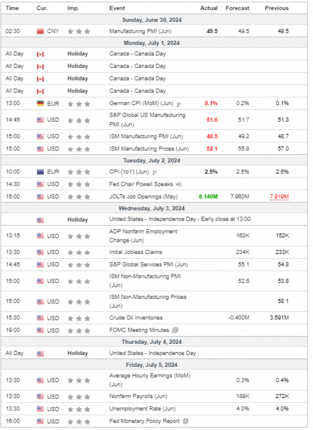Click the 19:00 time cell

pos(13,330)
